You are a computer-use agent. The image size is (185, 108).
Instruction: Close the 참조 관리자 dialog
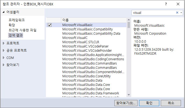178,4
